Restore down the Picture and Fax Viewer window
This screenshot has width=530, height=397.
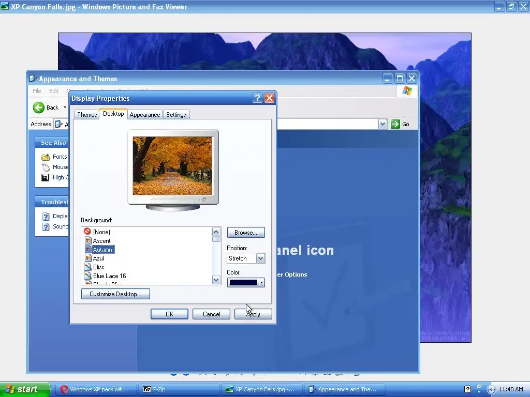pos(511,6)
